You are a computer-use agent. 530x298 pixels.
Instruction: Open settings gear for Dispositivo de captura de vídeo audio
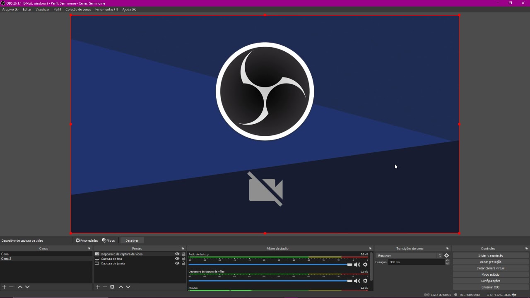365,281
